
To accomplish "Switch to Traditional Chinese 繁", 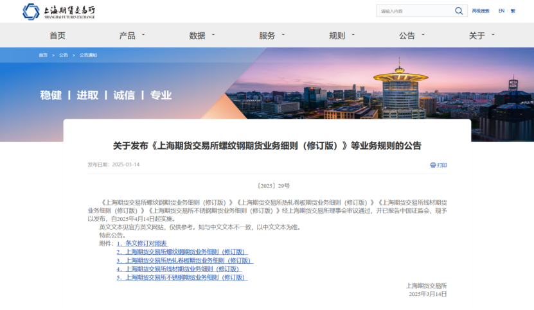I will coord(513,11).
